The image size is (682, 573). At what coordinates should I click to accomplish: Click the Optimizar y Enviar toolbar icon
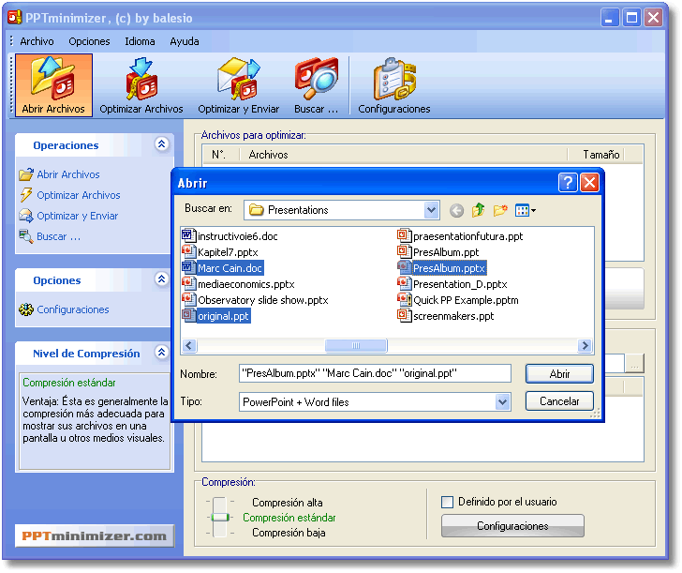point(238,85)
